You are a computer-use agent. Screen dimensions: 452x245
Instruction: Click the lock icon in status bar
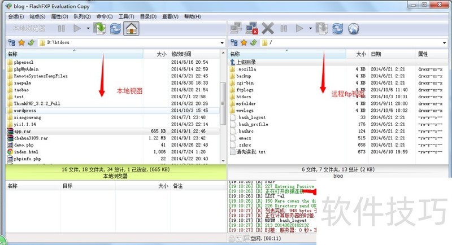point(232,238)
